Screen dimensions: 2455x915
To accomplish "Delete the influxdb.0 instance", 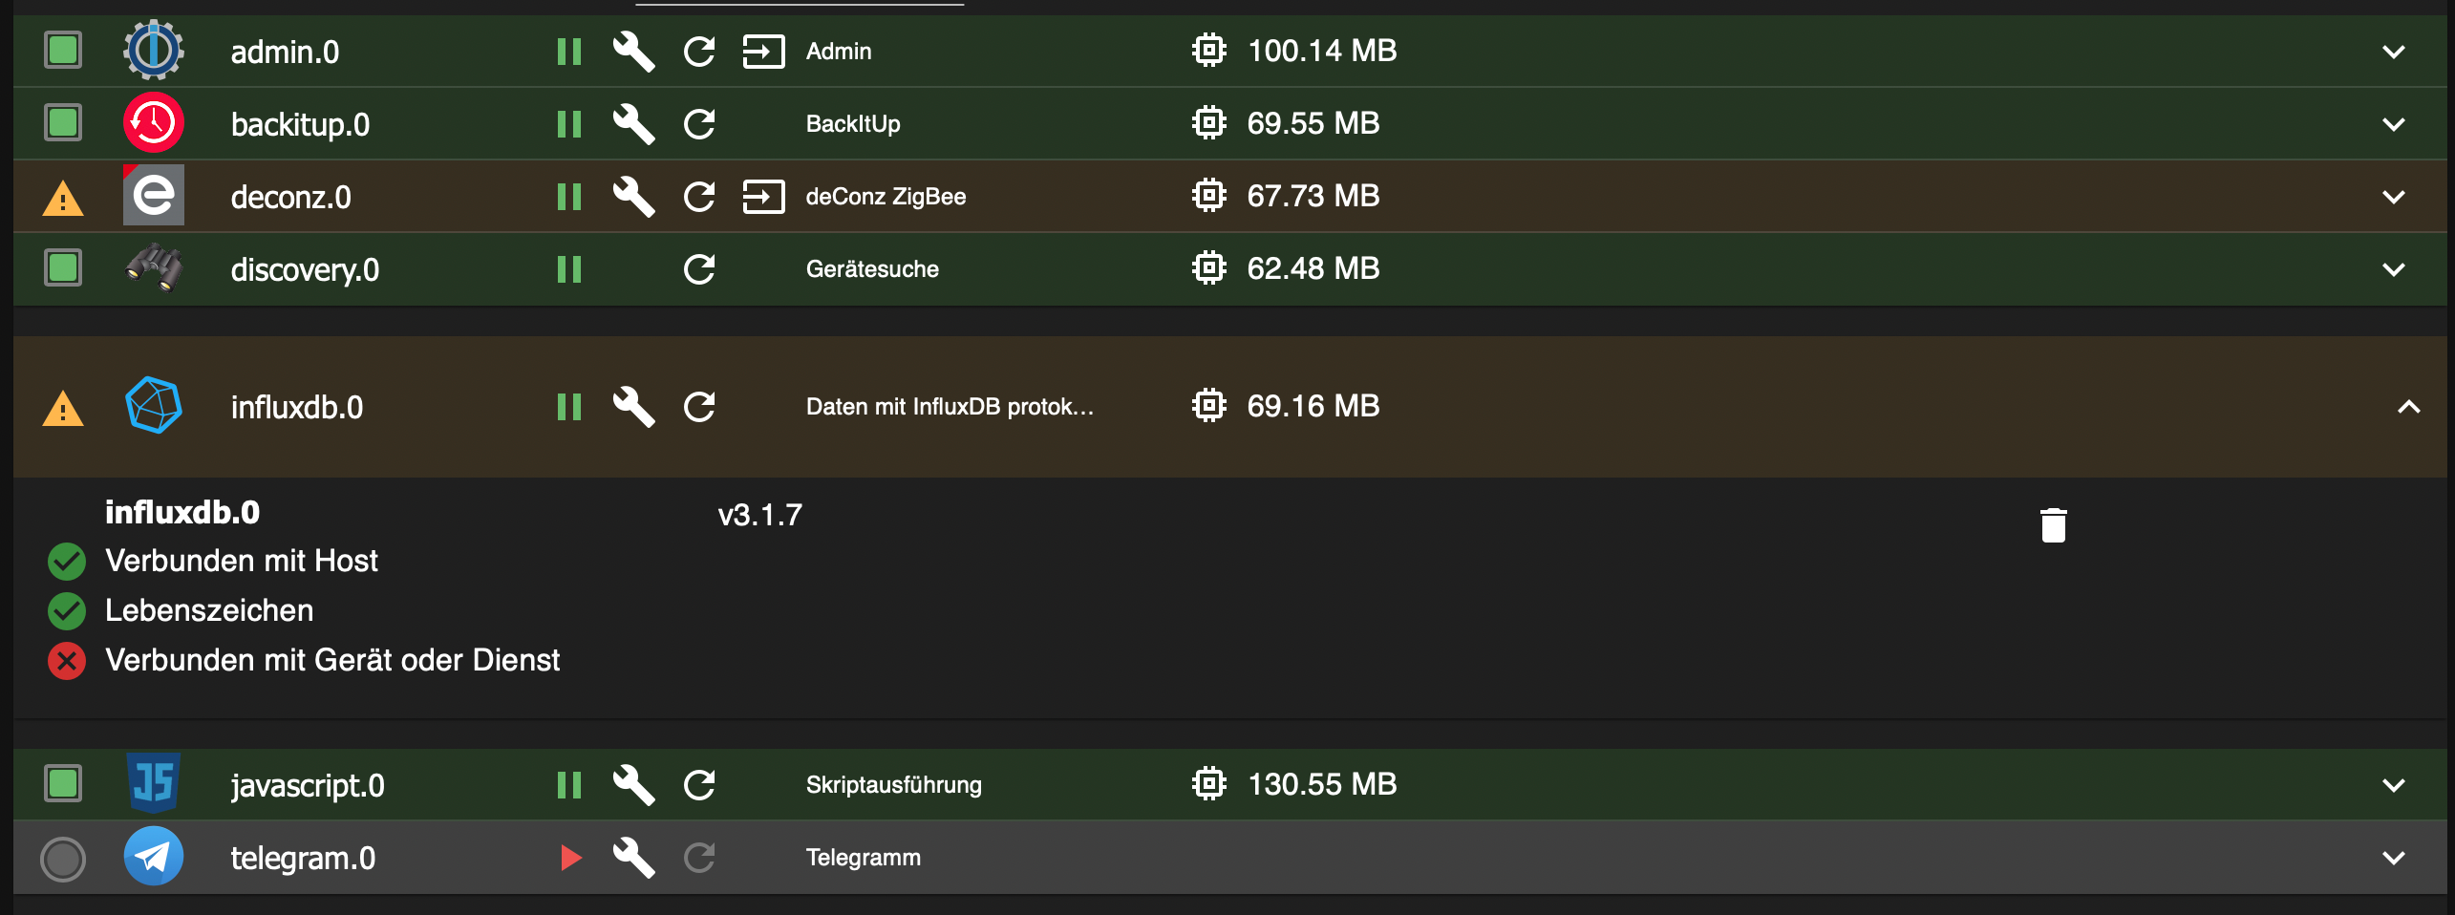I will coord(2053,524).
